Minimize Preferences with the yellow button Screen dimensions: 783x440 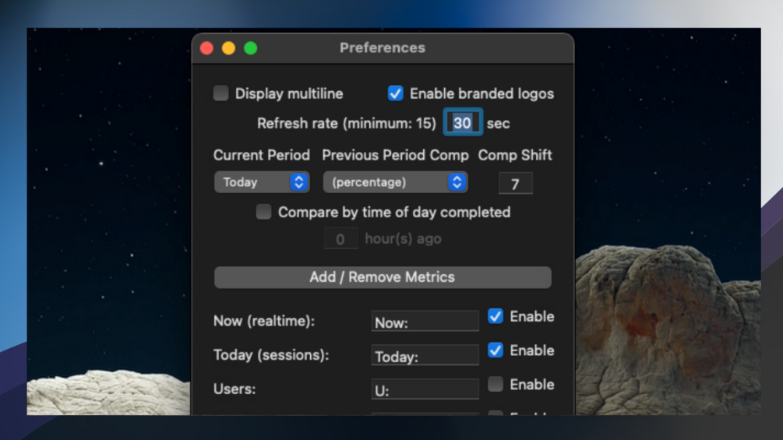click(x=229, y=48)
